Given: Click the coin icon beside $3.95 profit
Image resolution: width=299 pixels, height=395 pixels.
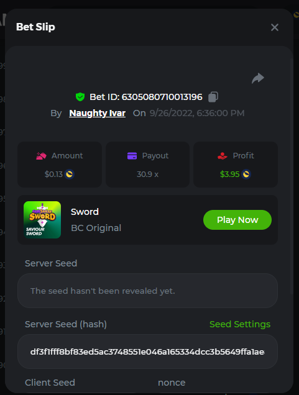Looking at the screenshot, I should 246,174.
